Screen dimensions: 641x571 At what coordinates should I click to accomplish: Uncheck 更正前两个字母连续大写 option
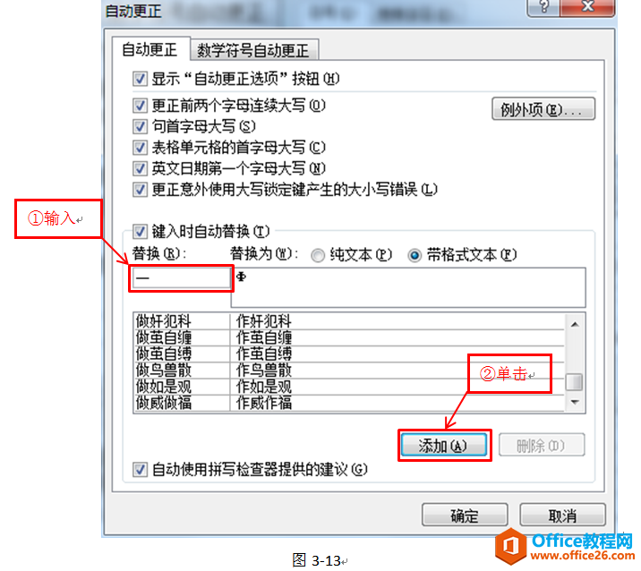tap(140, 106)
